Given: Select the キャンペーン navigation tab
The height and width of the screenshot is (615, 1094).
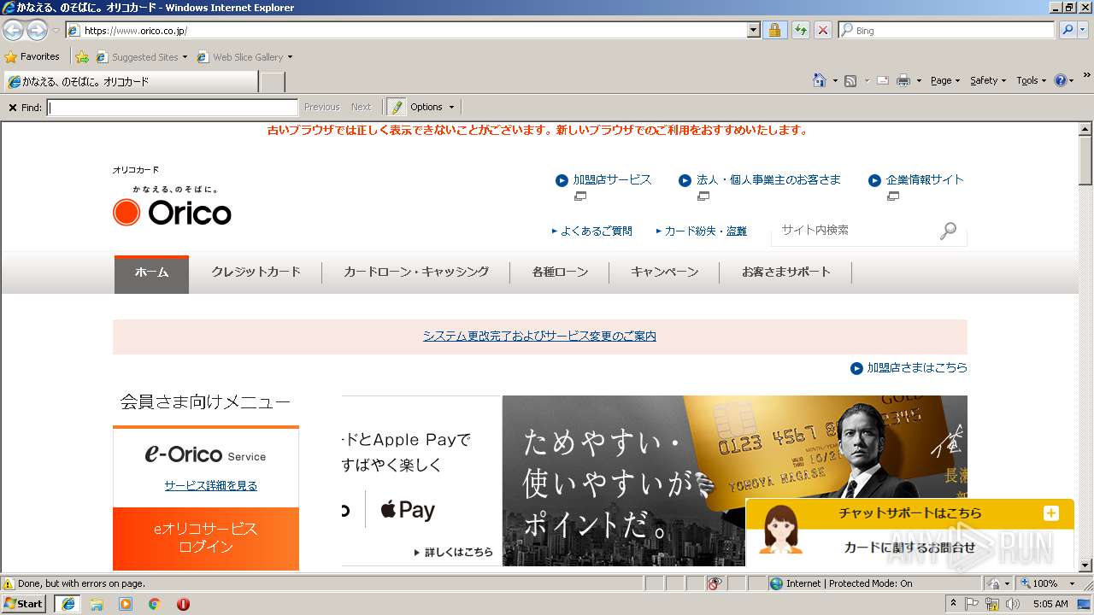Looking at the screenshot, I should (664, 272).
